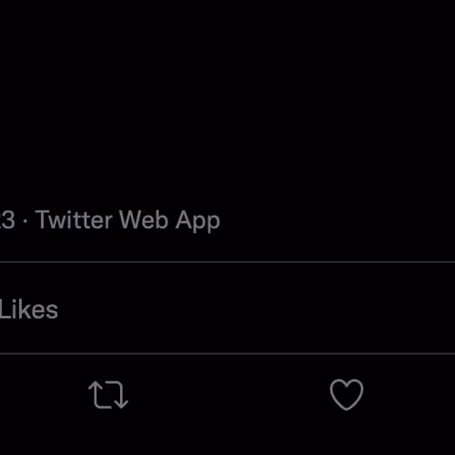Toggle retweet on for this tweet
Screen dimensions: 455x455
click(108, 395)
